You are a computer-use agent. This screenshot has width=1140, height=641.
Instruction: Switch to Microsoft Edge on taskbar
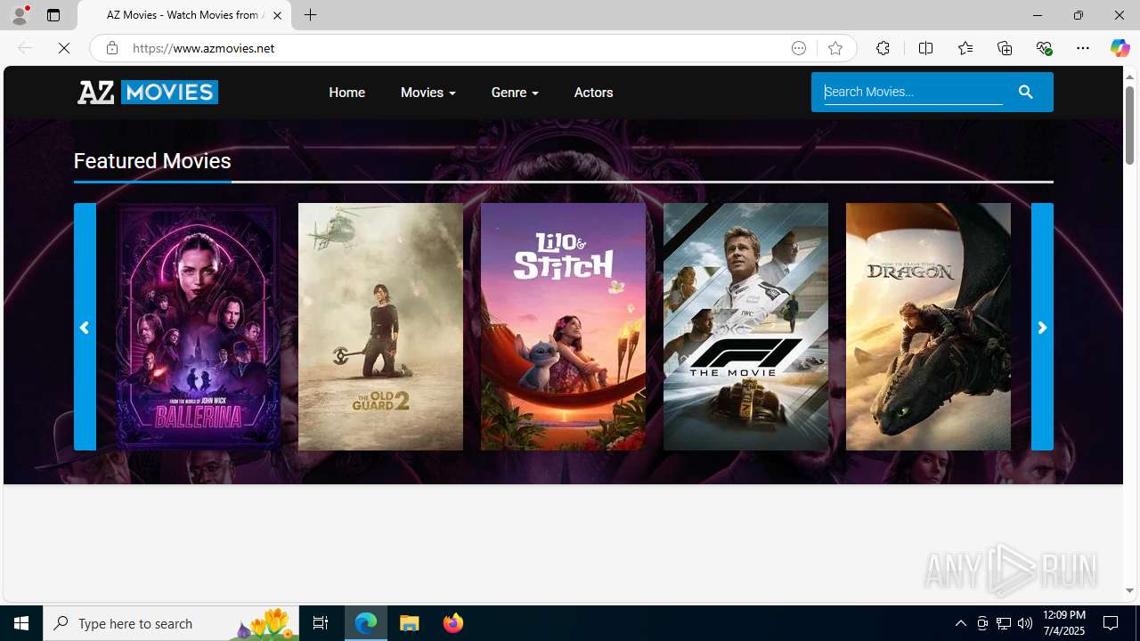(x=366, y=623)
